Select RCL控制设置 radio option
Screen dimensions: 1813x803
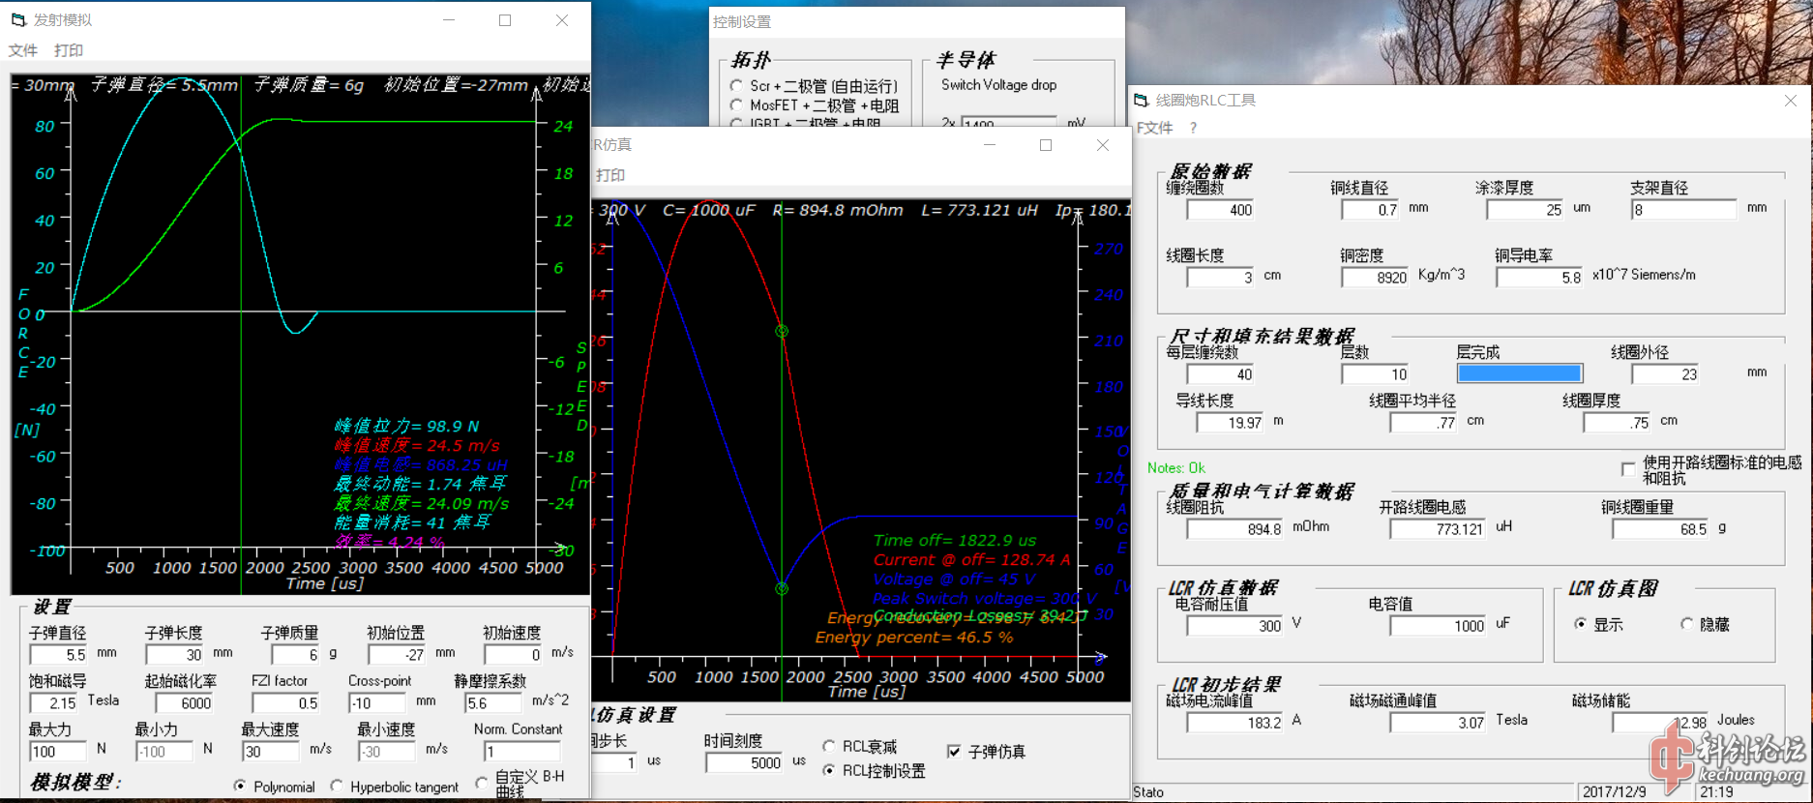pyautogui.click(x=829, y=771)
